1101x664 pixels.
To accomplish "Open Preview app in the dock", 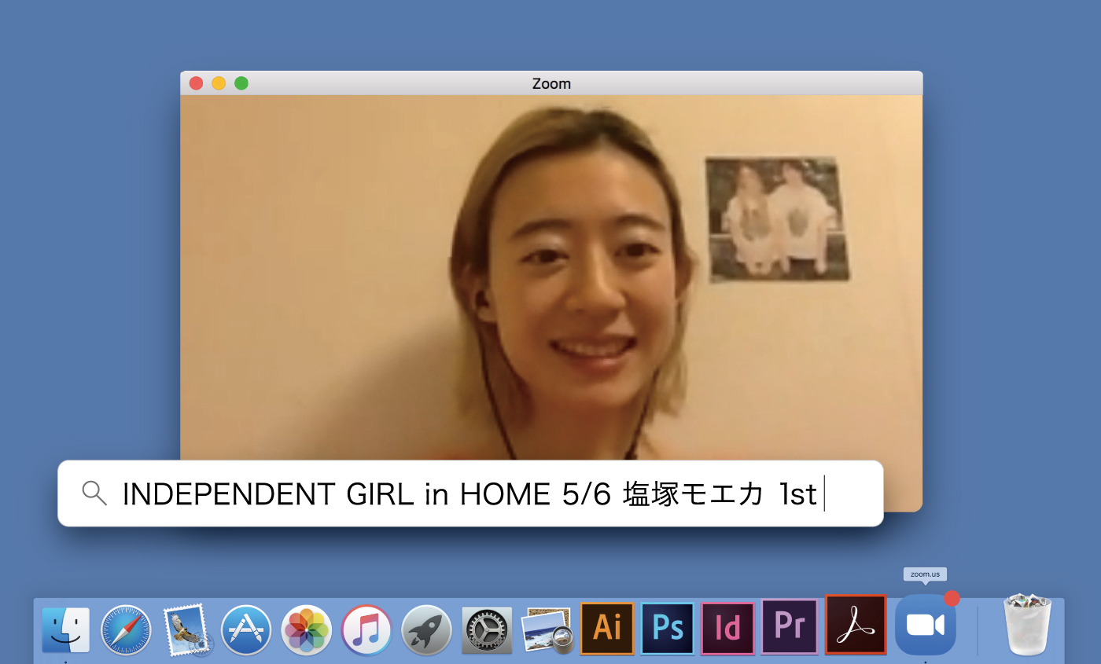I will pyautogui.click(x=547, y=630).
